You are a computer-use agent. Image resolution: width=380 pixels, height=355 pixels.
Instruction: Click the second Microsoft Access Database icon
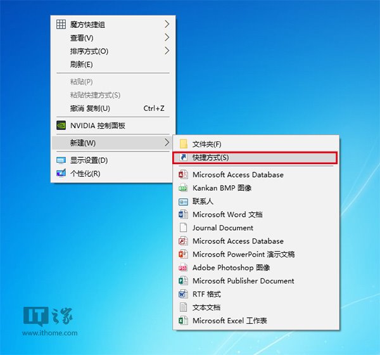pos(183,241)
